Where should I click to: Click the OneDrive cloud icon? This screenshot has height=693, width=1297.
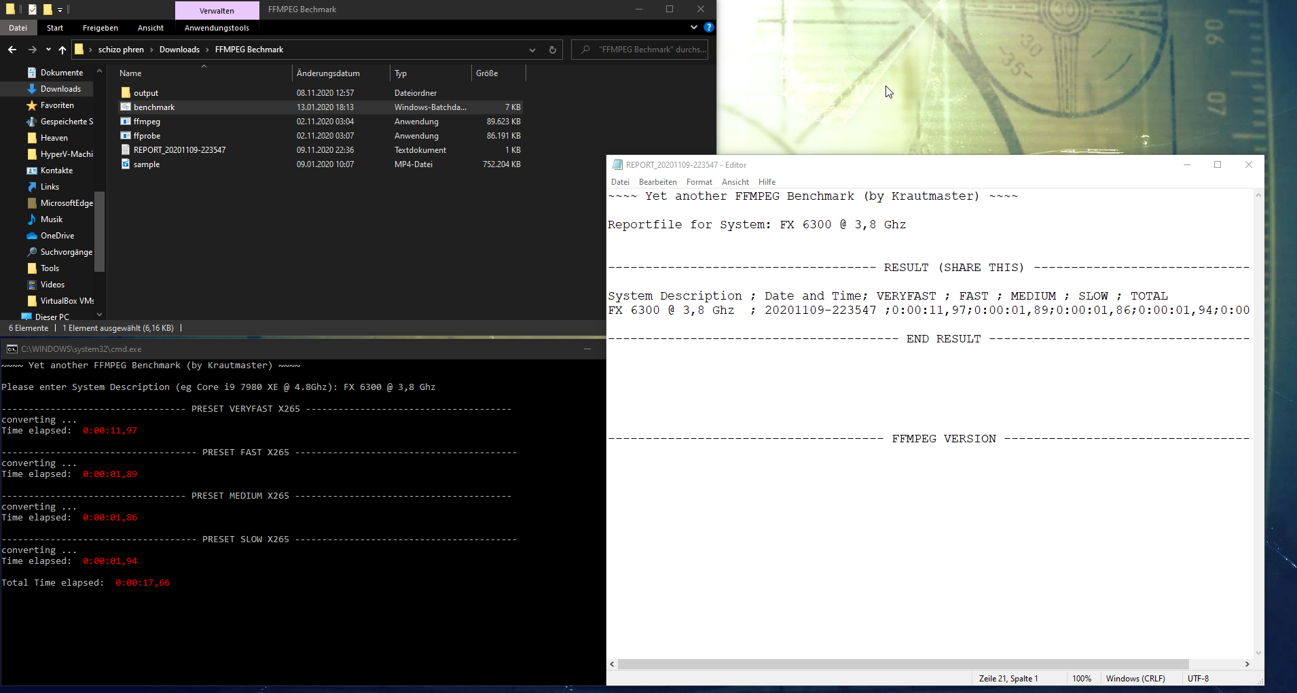pos(32,236)
